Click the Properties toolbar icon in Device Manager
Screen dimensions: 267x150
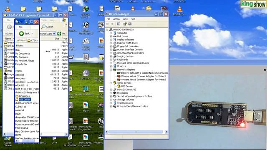click(118, 24)
